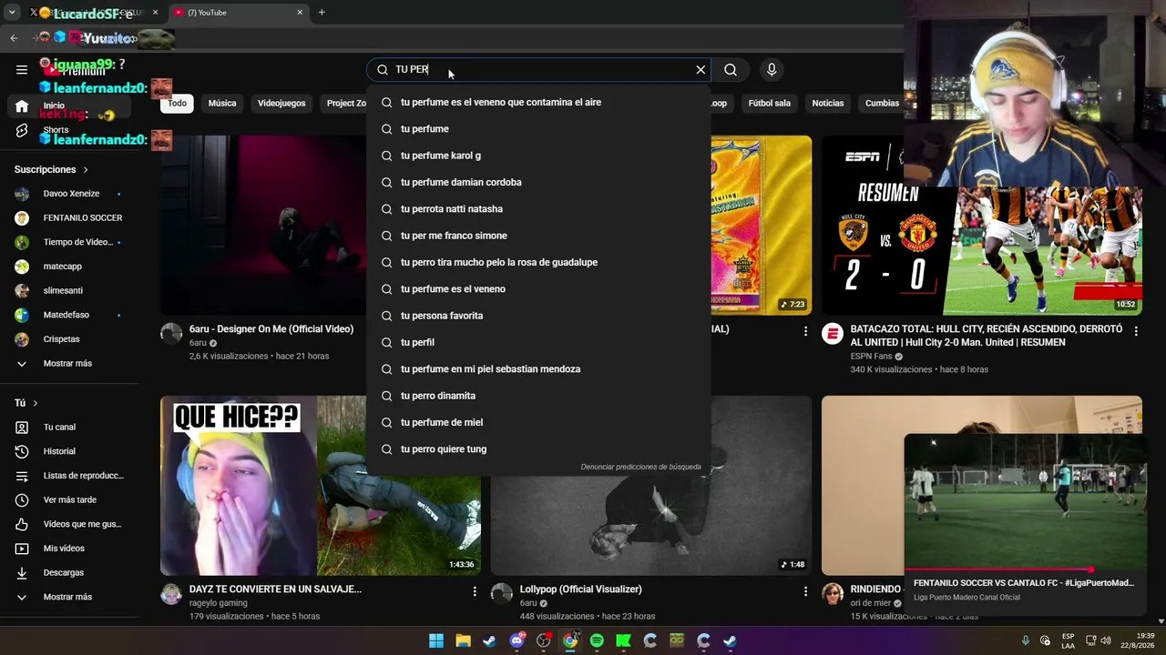The height and width of the screenshot is (655, 1166).
Task: Open Davoo Xeneize channel subscription
Action: [x=70, y=194]
